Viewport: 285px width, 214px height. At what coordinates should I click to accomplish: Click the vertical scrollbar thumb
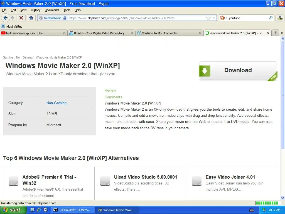[282, 95]
